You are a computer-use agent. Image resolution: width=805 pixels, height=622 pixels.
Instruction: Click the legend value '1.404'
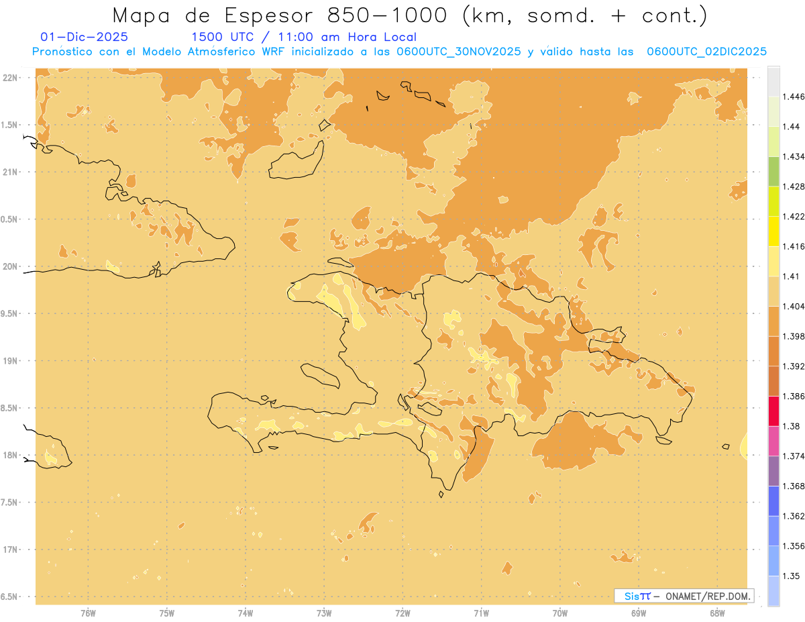tap(795, 307)
